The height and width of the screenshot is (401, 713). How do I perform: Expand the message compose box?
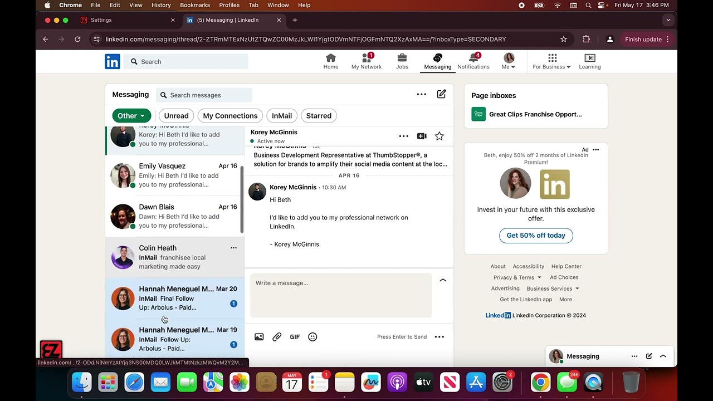pyautogui.click(x=443, y=280)
